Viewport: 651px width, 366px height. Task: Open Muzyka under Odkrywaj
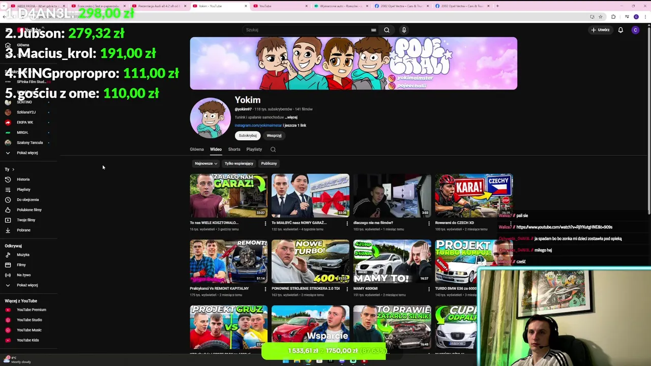(x=23, y=255)
